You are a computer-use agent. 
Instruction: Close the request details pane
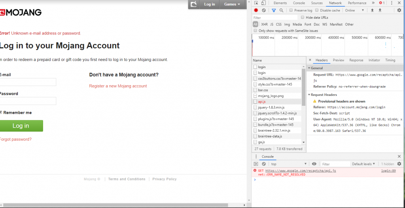click(x=310, y=60)
